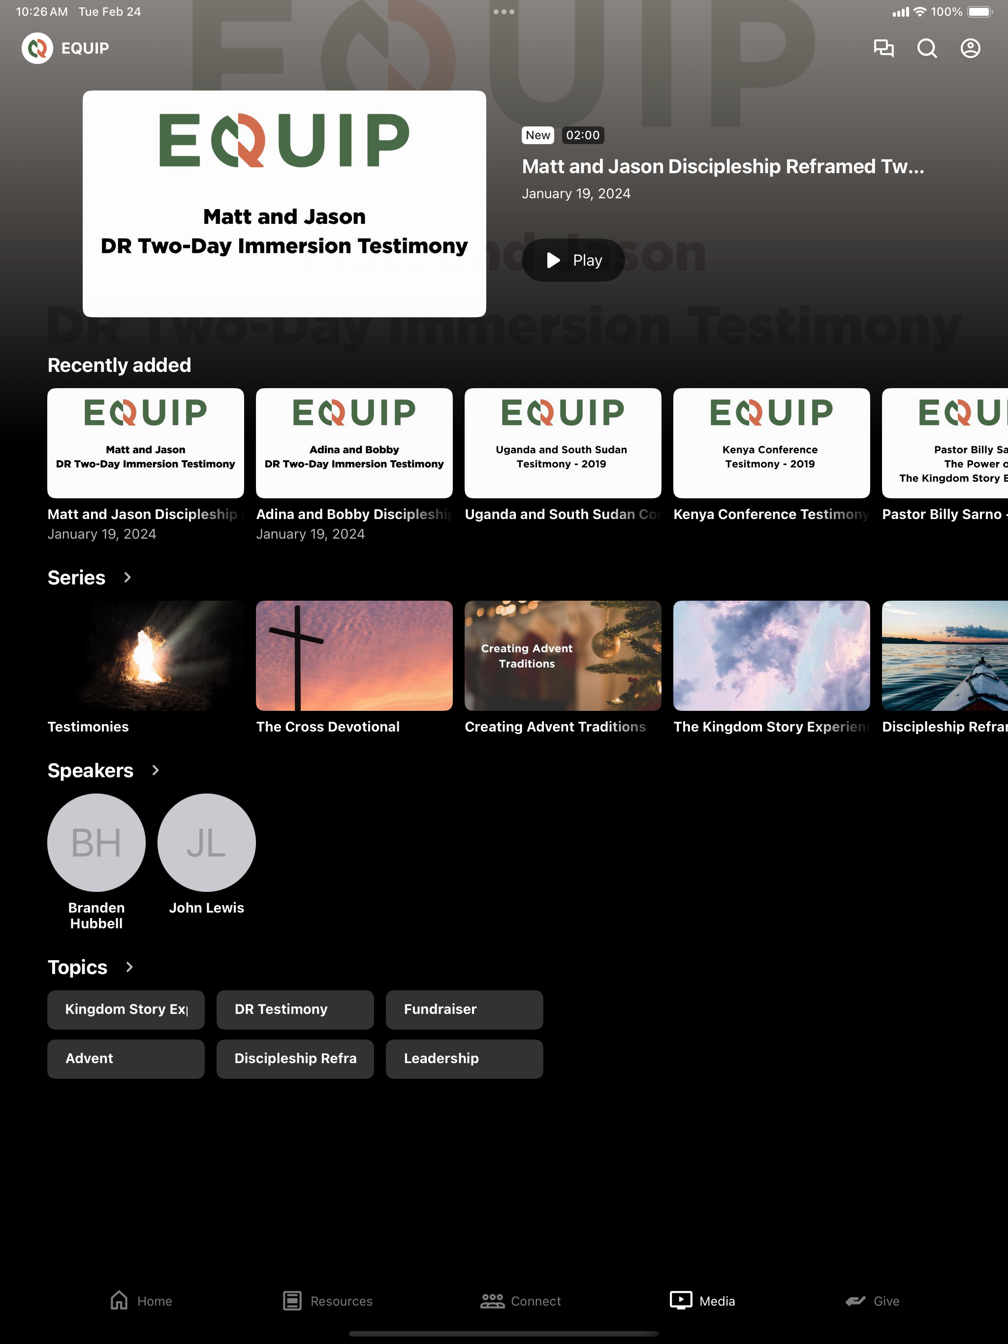This screenshot has width=1008, height=1344.
Task: Expand the Topics section chevron
Action: pyautogui.click(x=129, y=967)
